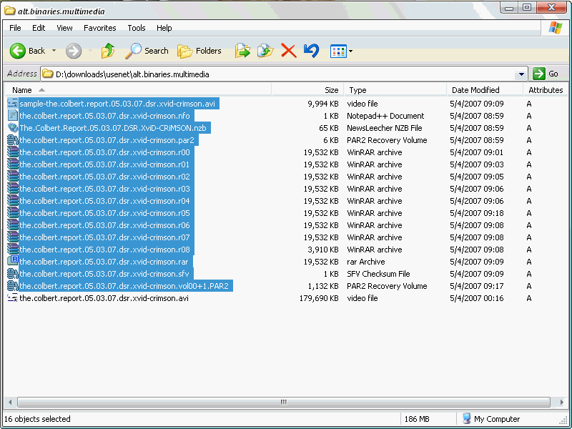Click the vol00+1.PAR2 file icon

click(x=13, y=285)
